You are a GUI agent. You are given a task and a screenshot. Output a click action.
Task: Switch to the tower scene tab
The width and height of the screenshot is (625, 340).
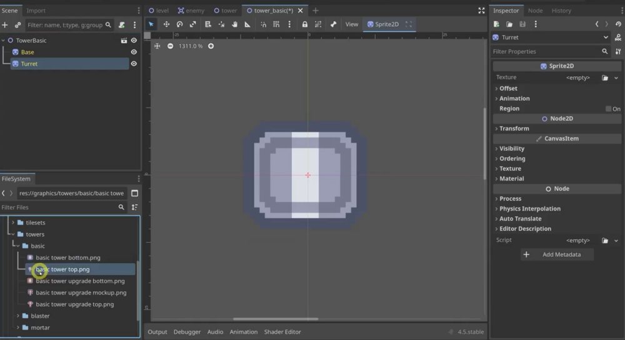pyautogui.click(x=225, y=11)
